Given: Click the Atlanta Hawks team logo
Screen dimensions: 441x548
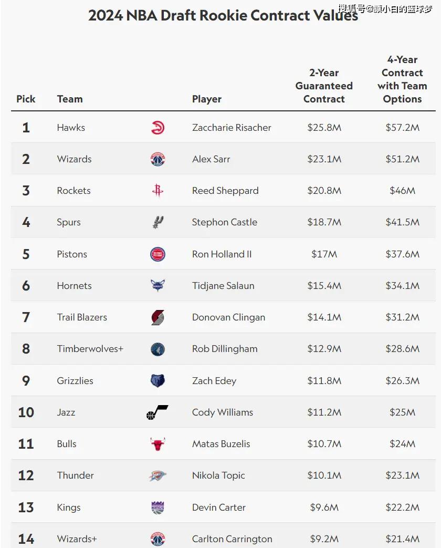Looking at the screenshot, I should [157, 128].
